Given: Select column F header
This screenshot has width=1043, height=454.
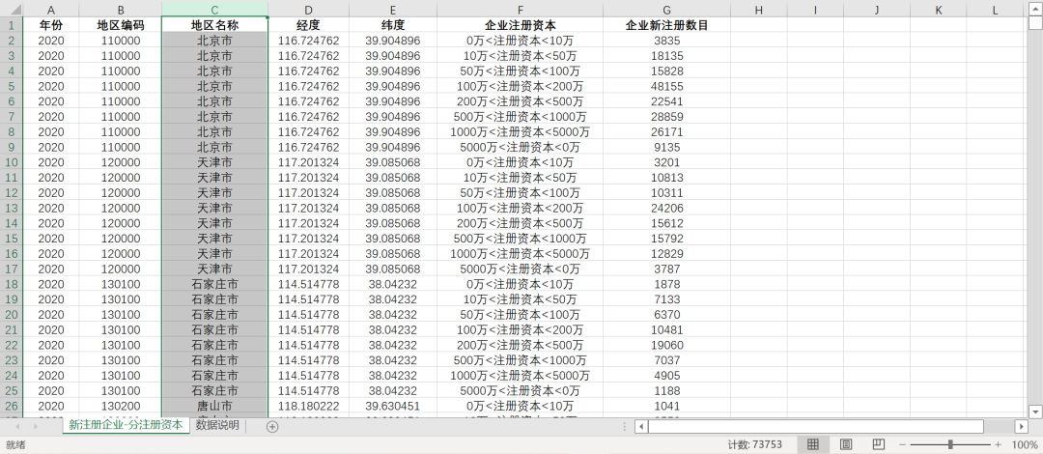Looking at the screenshot, I should tap(521, 10).
